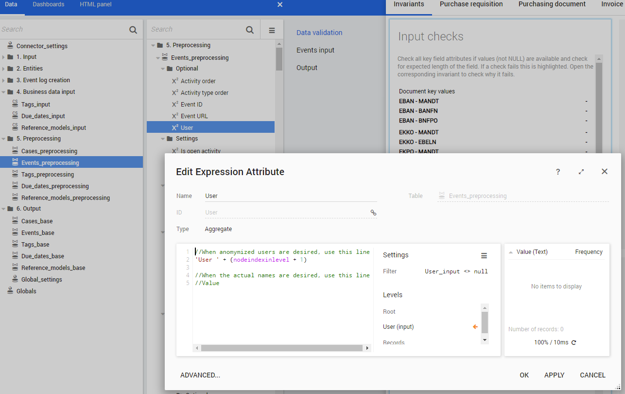Open the Purchase requisition tab

pos(471,4)
